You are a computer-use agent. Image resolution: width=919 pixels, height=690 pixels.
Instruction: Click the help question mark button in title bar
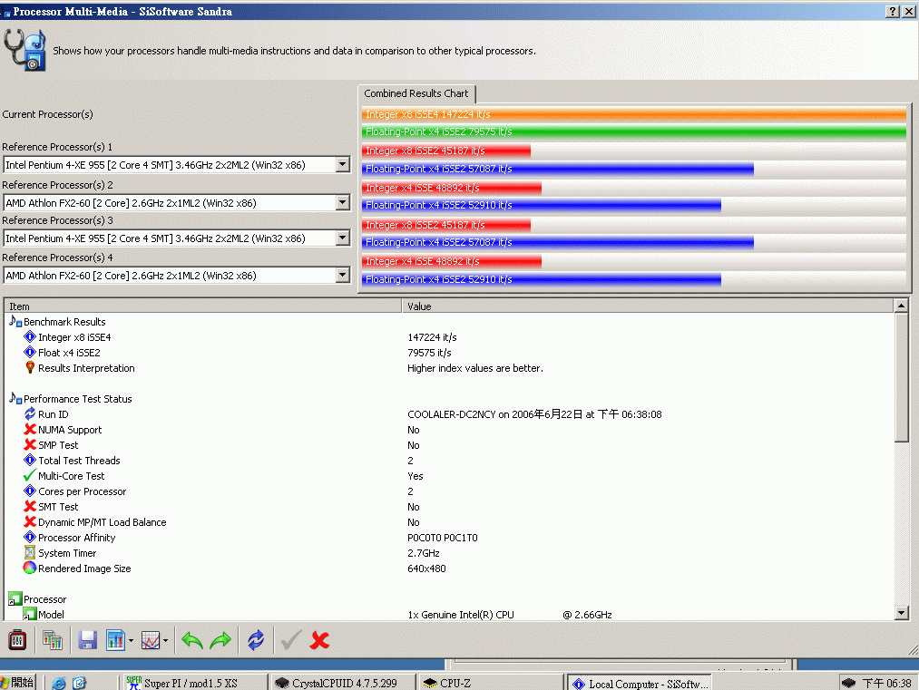(x=893, y=11)
